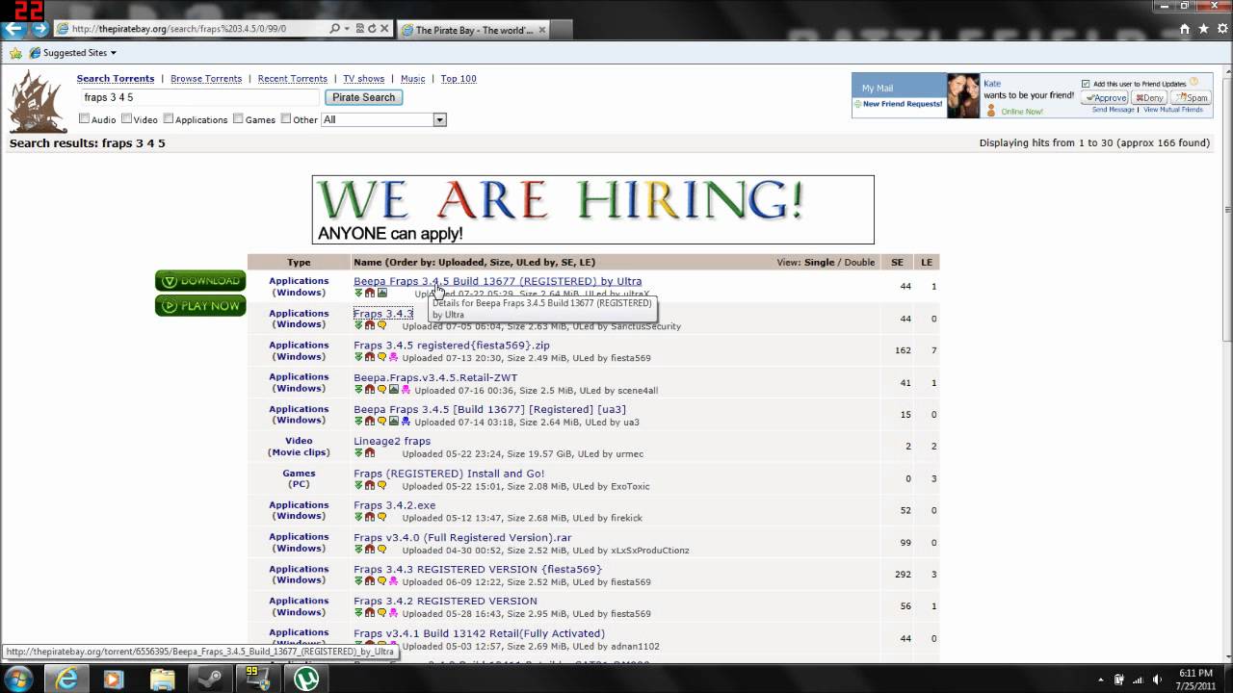Refresh the page with the reload icon
The height and width of the screenshot is (693, 1233).
click(372, 29)
